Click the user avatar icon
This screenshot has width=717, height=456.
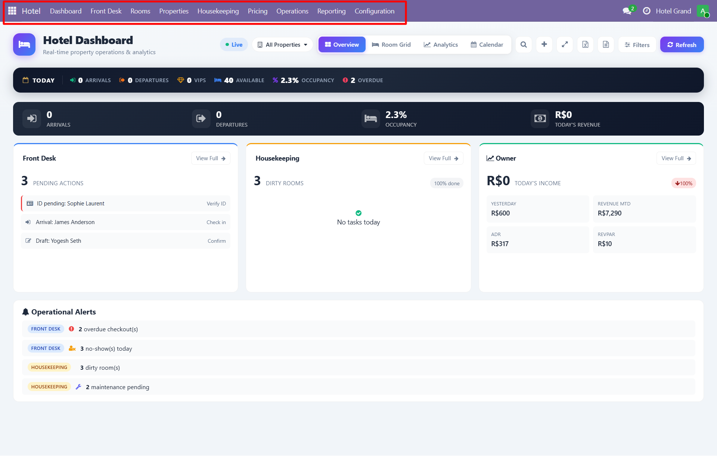coord(702,11)
